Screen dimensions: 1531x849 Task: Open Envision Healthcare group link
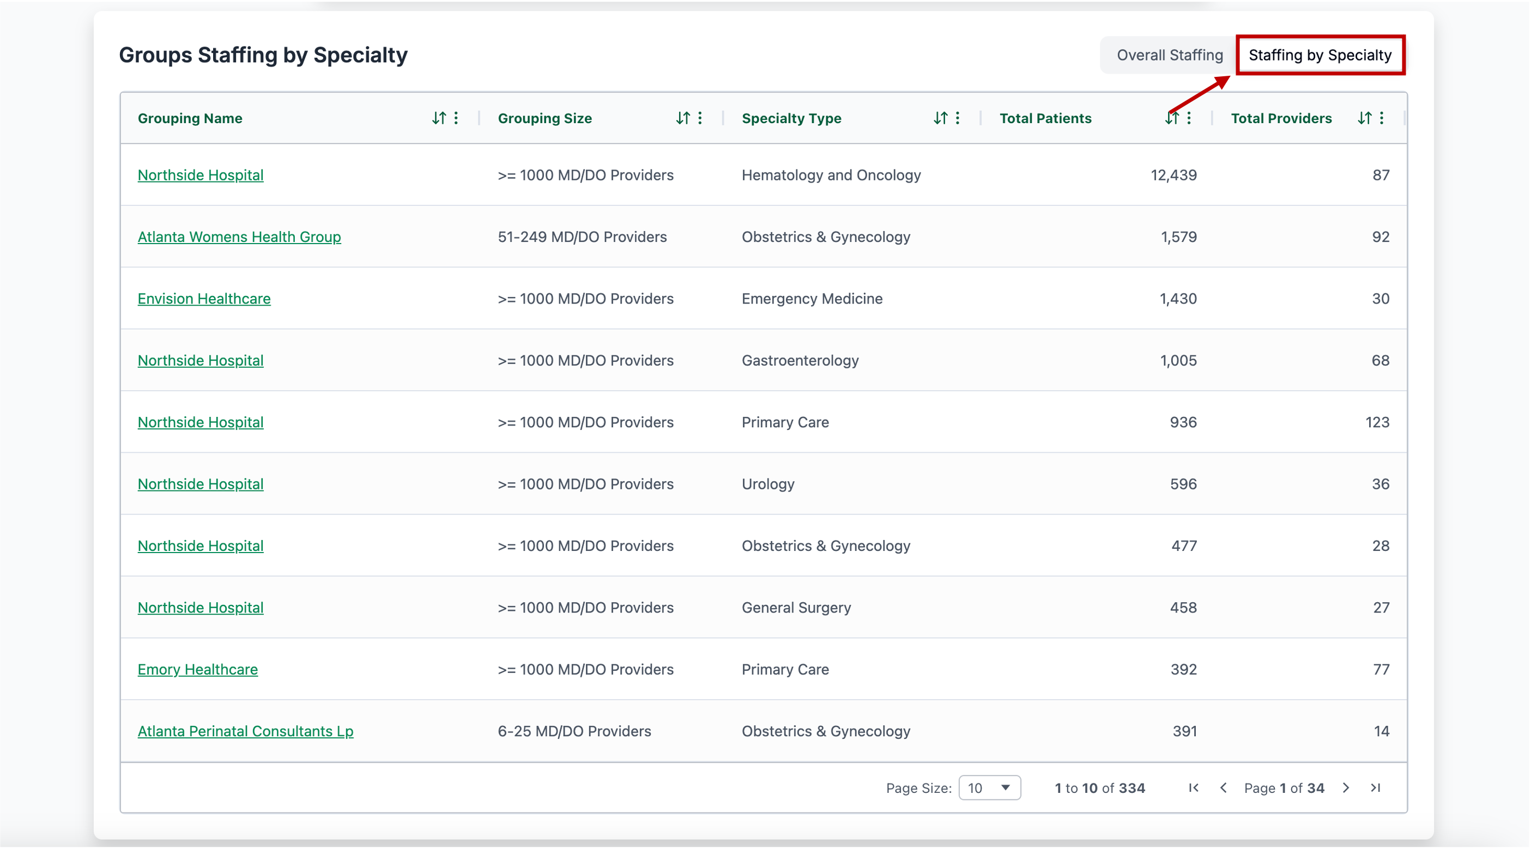coord(204,299)
